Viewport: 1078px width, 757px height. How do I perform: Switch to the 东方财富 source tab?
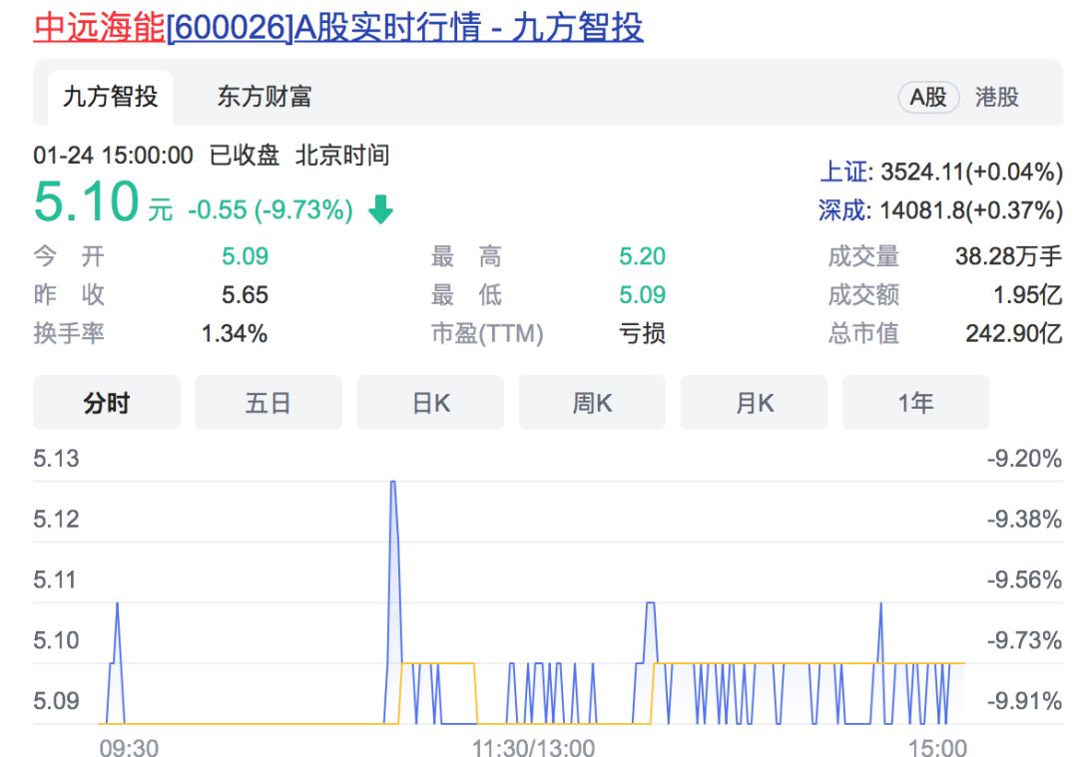pyautogui.click(x=265, y=97)
